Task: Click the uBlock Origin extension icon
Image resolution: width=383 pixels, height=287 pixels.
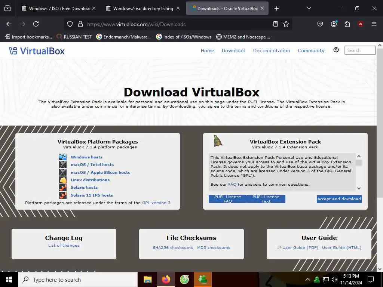Action: [360, 24]
